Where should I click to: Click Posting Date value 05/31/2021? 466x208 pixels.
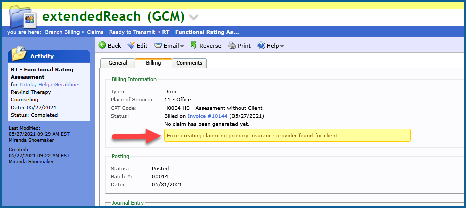click(x=167, y=184)
